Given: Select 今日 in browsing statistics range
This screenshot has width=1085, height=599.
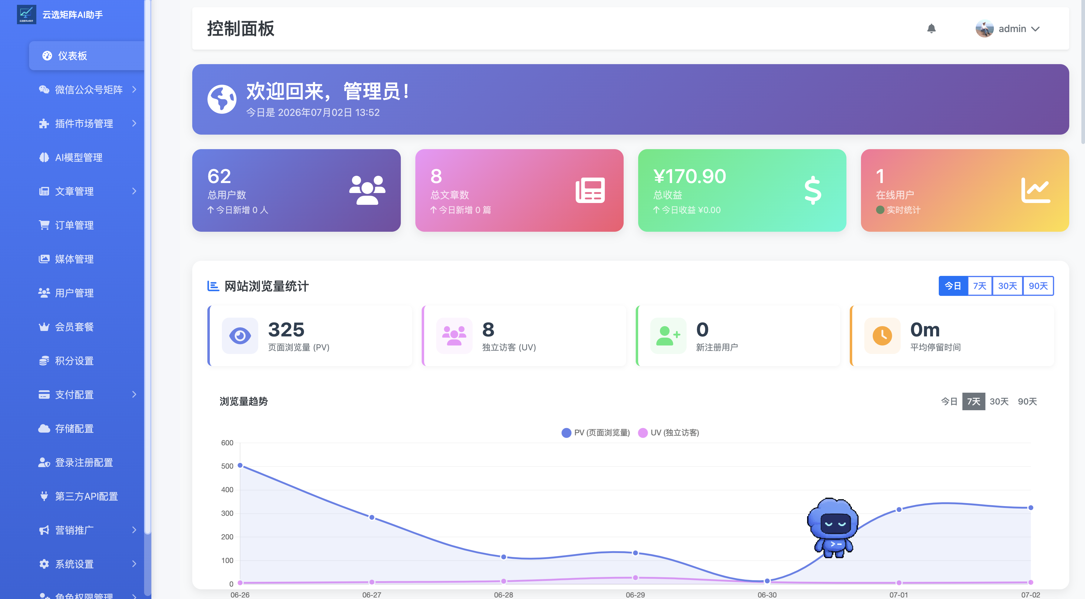Looking at the screenshot, I should pyautogui.click(x=953, y=286).
